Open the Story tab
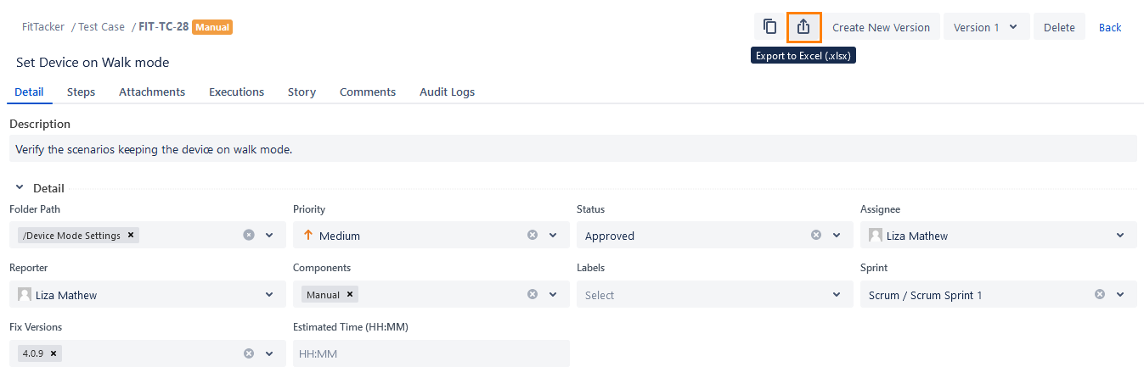Screen dimensions: 1144x378 (301, 92)
